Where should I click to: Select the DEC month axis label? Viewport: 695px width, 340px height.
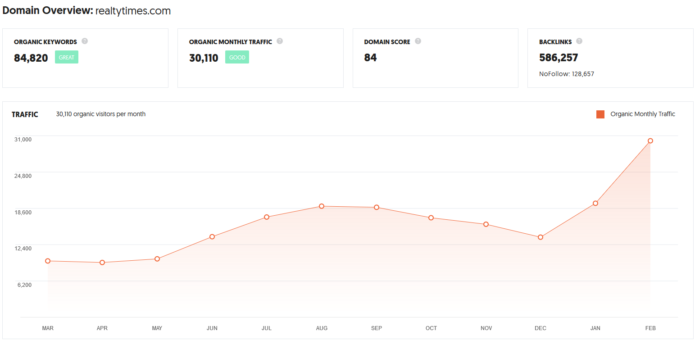540,328
